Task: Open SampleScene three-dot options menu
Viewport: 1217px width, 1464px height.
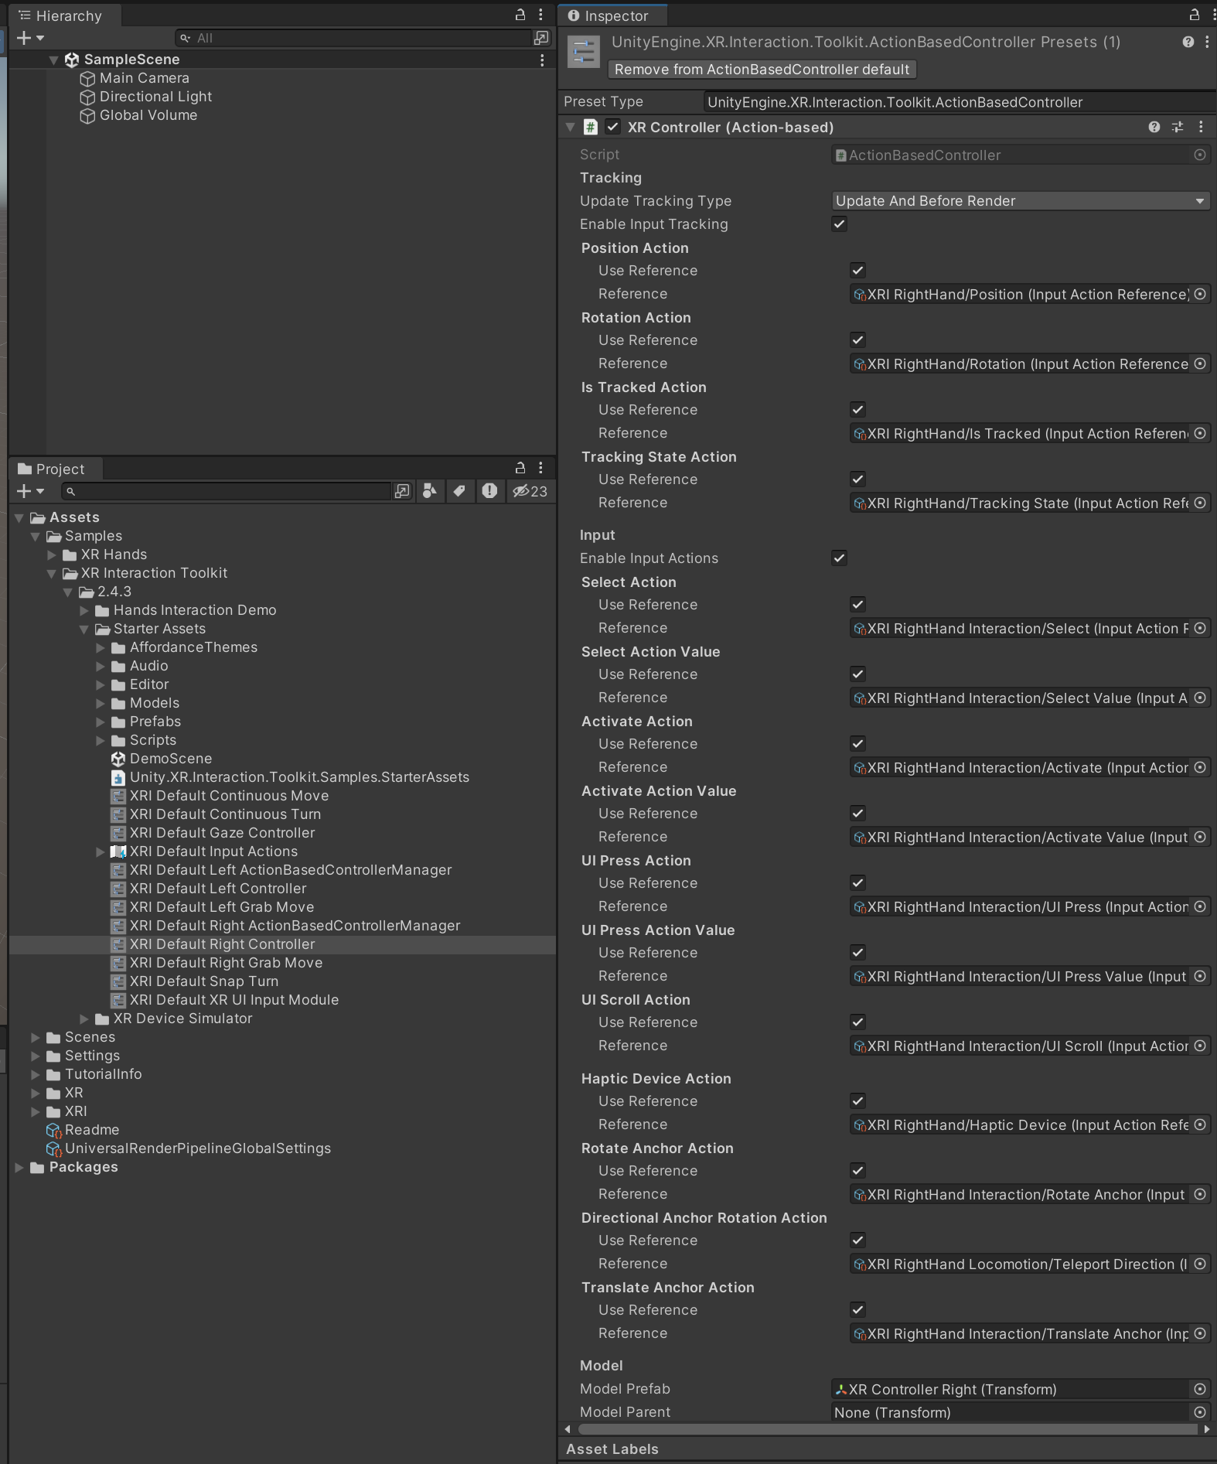Action: tap(542, 60)
